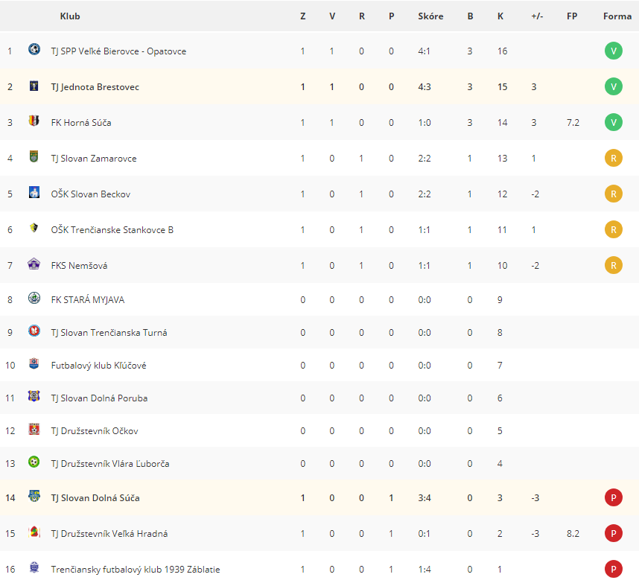639x586 pixels.
Task: Click the TJ Slovan Dolná Súča crest
Action: point(34,497)
